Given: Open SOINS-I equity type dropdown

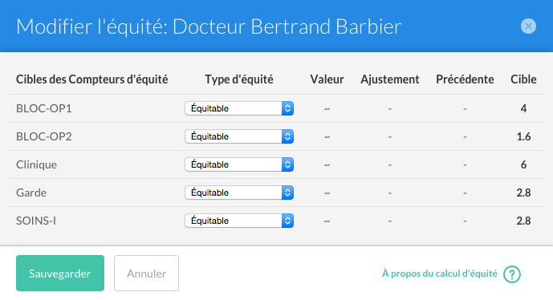Looking at the screenshot, I should (239, 221).
